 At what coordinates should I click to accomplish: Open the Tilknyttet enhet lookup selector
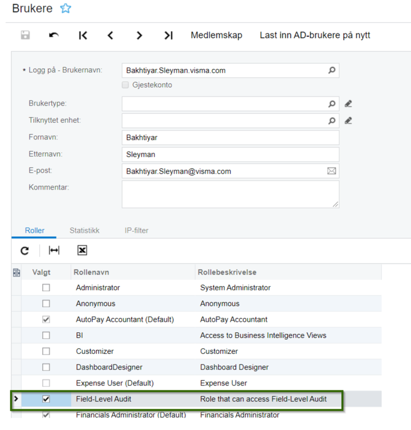(332, 121)
